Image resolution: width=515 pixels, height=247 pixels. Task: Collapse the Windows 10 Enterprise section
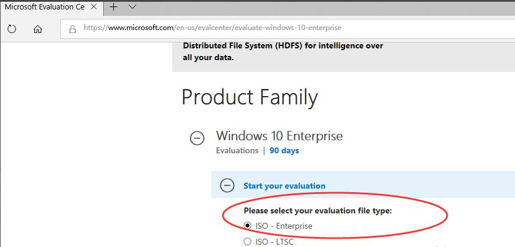pos(197,139)
